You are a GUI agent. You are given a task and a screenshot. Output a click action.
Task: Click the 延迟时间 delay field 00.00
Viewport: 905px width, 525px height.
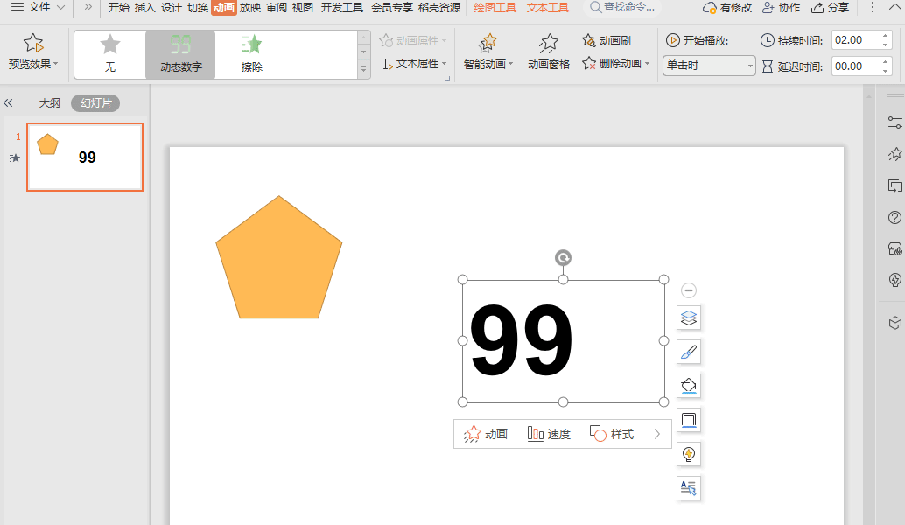[x=856, y=66]
